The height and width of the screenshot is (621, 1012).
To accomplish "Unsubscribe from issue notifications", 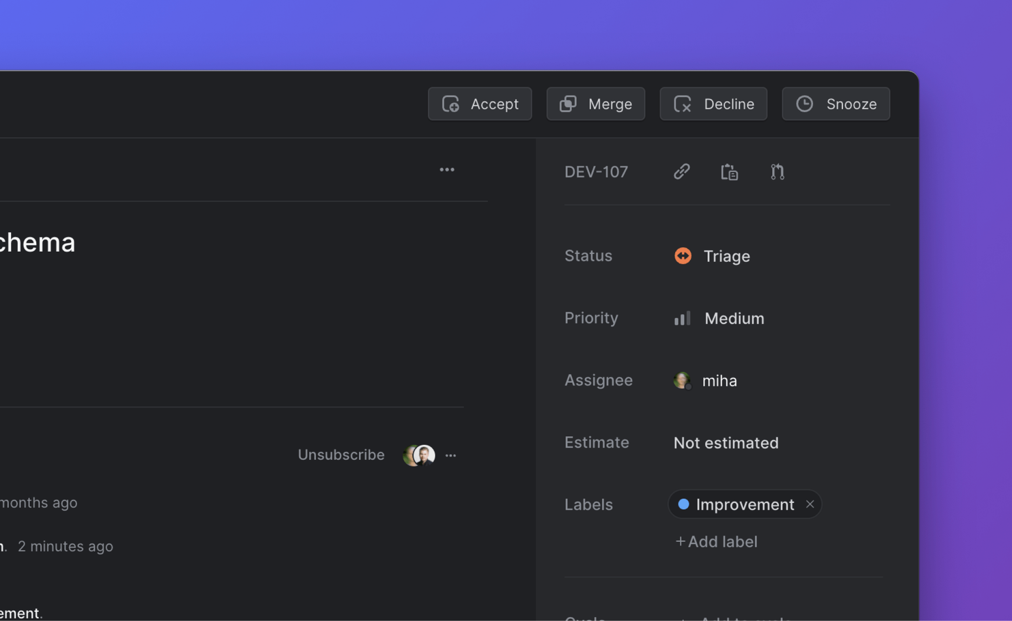I will click(341, 455).
